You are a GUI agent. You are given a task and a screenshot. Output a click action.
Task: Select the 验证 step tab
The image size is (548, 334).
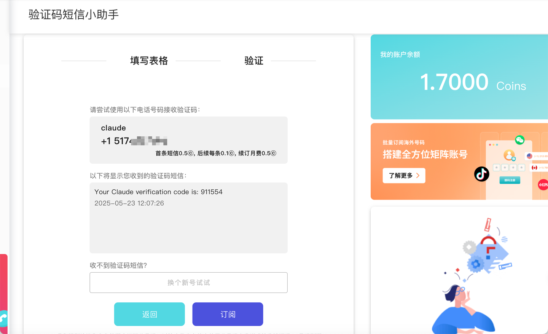pyautogui.click(x=254, y=61)
